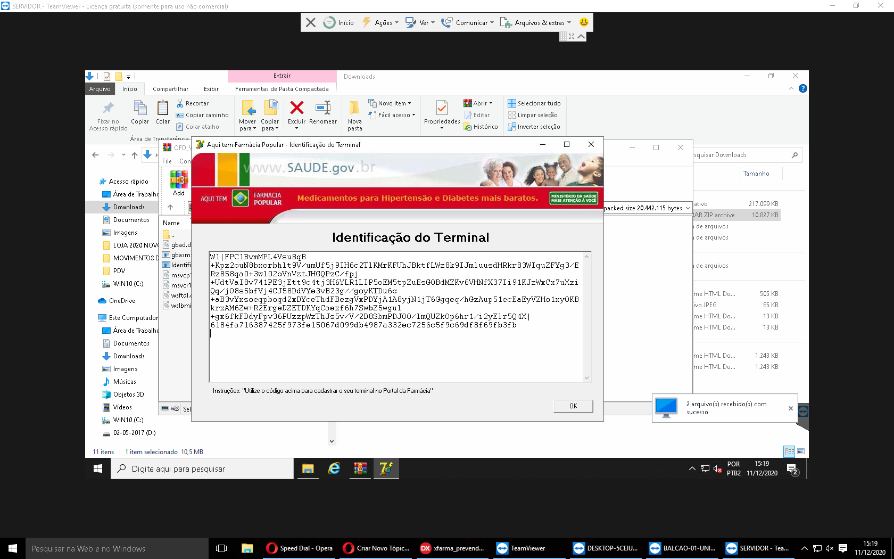Viewport: 894px width, 559px height.
Task: Close the TeamViewer session with X icon
Action: point(311,22)
